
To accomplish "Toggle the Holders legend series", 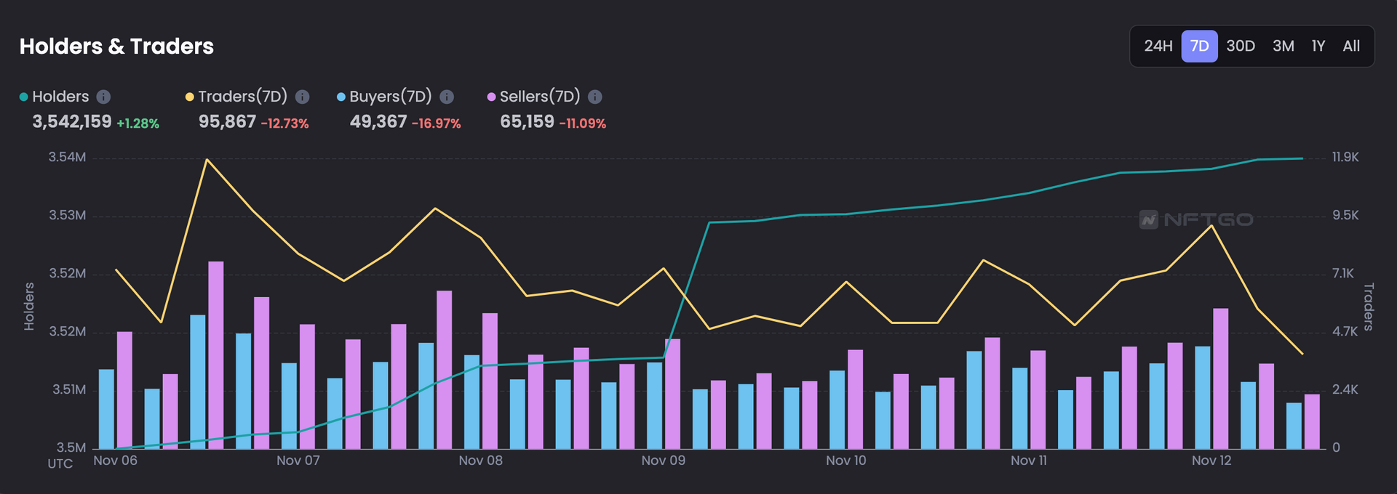I will tap(60, 97).
